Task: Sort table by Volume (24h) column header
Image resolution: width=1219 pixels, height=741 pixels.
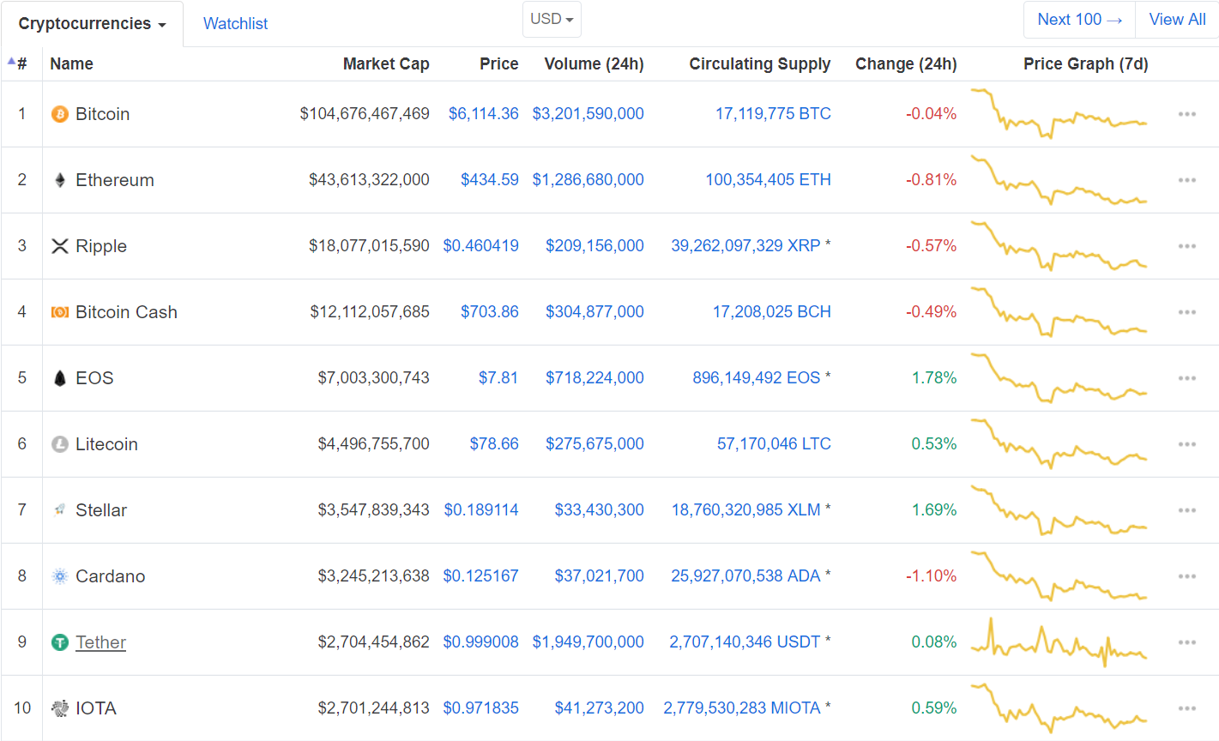Action: (x=594, y=63)
